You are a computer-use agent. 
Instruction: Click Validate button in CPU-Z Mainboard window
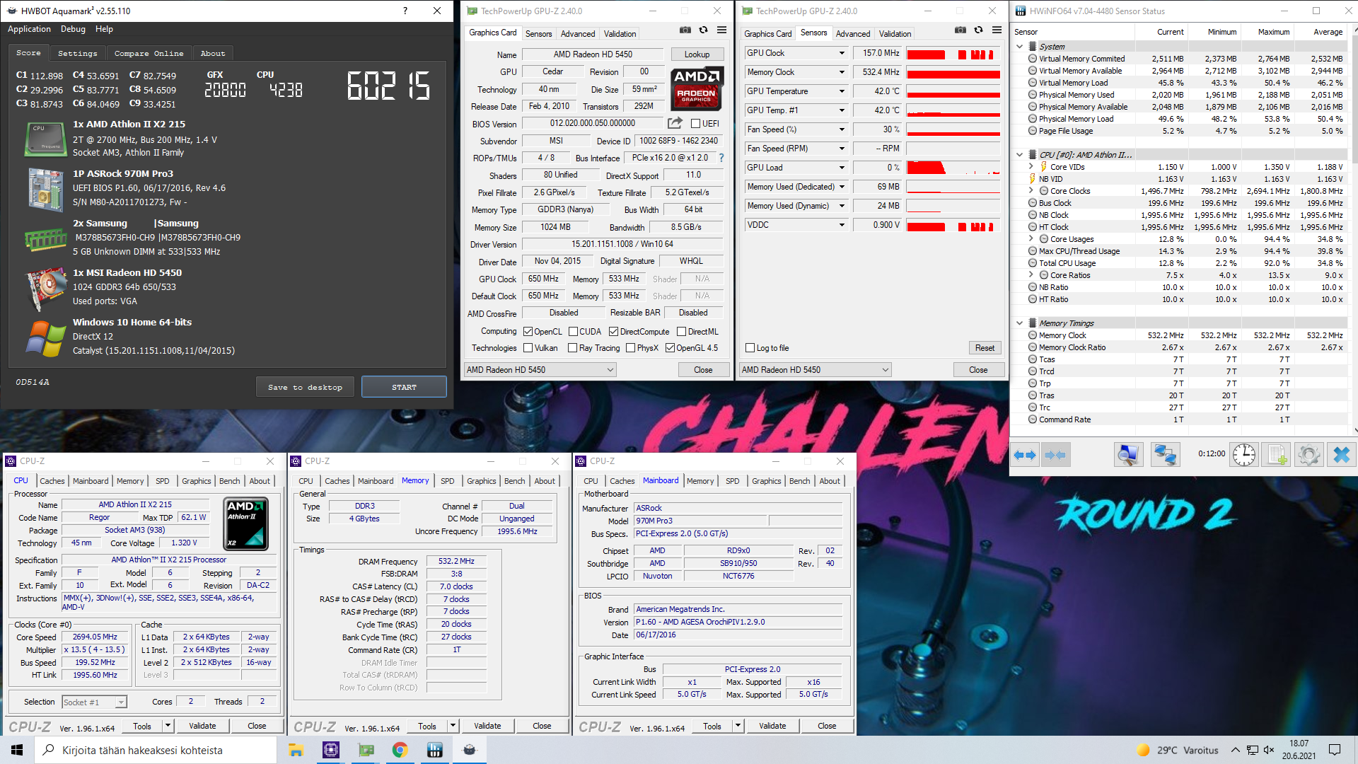[772, 726]
